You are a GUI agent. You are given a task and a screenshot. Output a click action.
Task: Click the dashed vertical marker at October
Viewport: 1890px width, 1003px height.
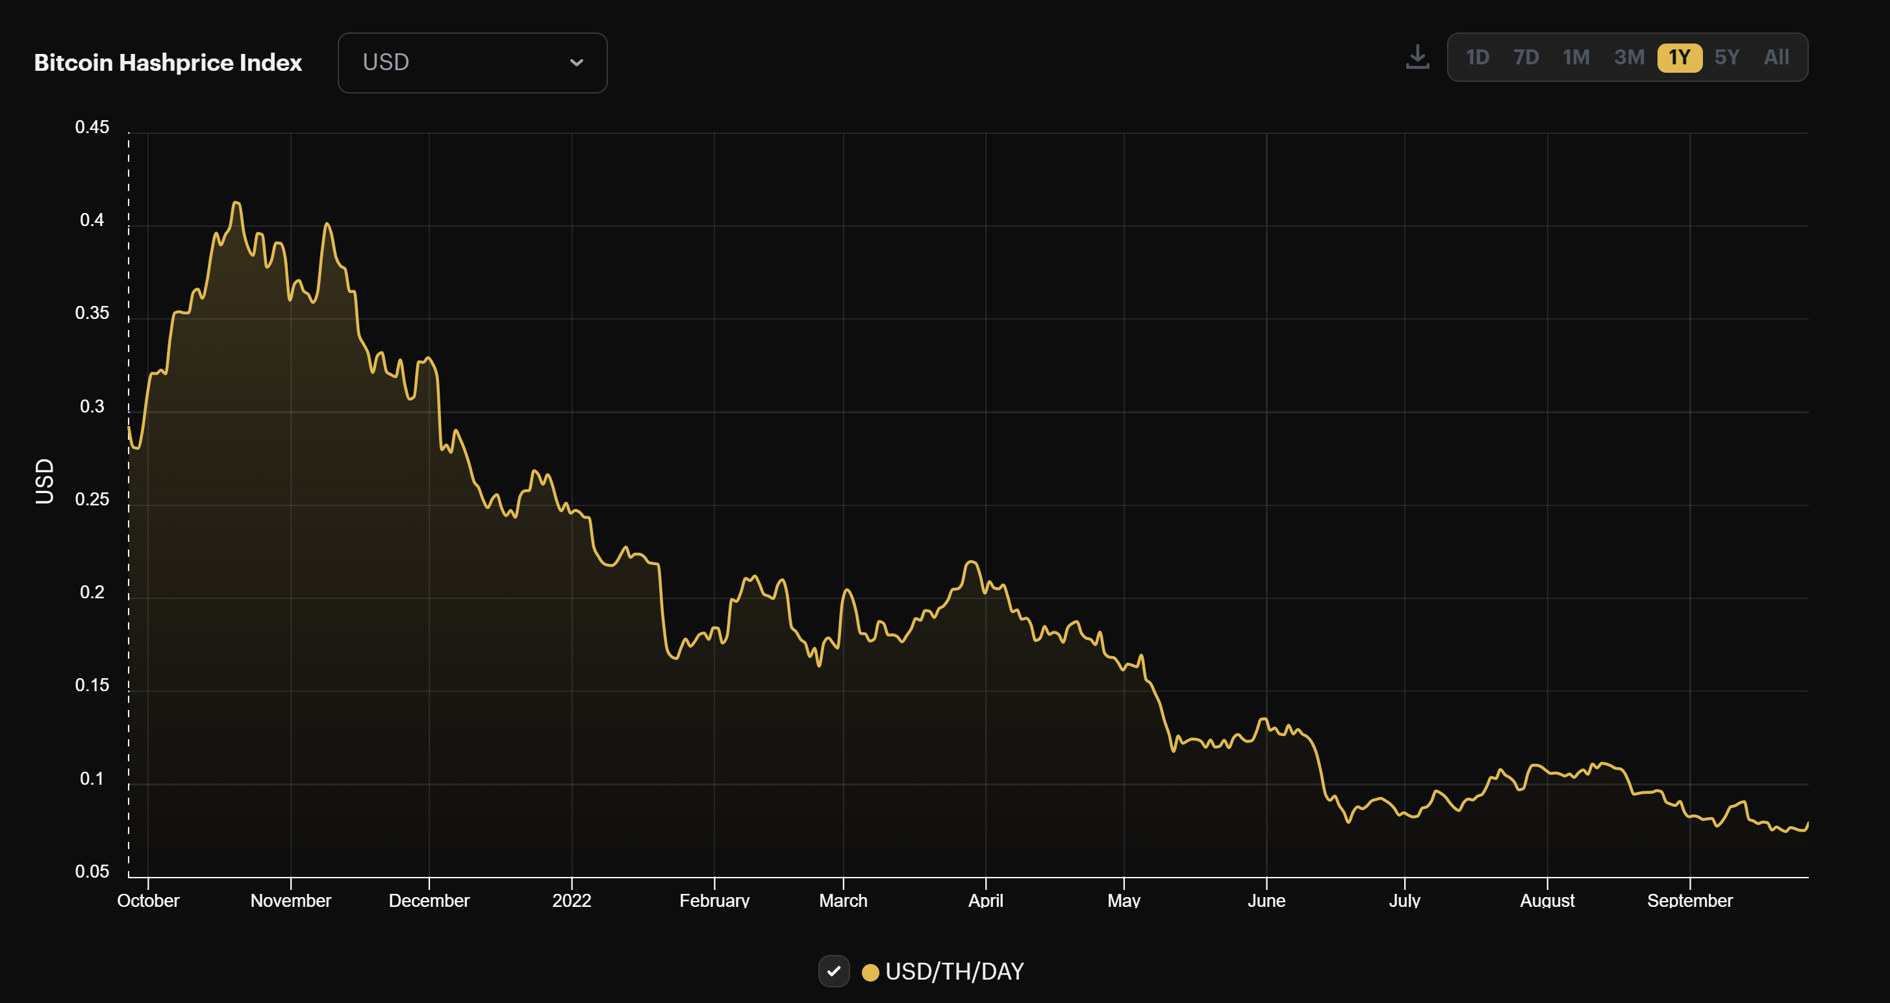click(x=129, y=499)
